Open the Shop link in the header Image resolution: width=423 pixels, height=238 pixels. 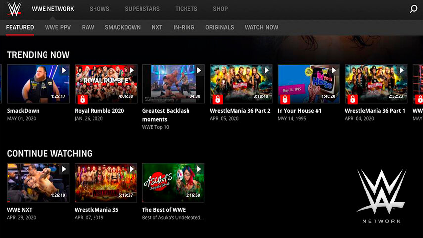220,9
